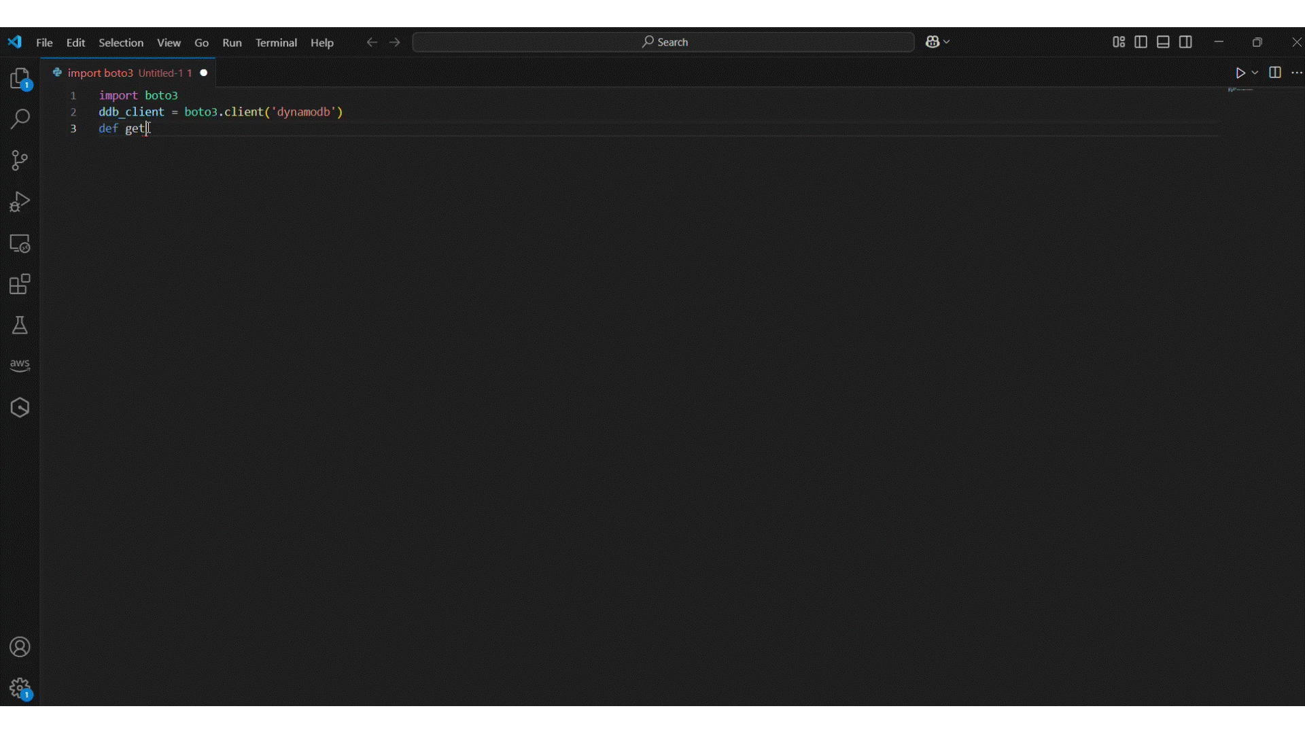
Task: Open the Terminal menu
Action: pos(276,42)
